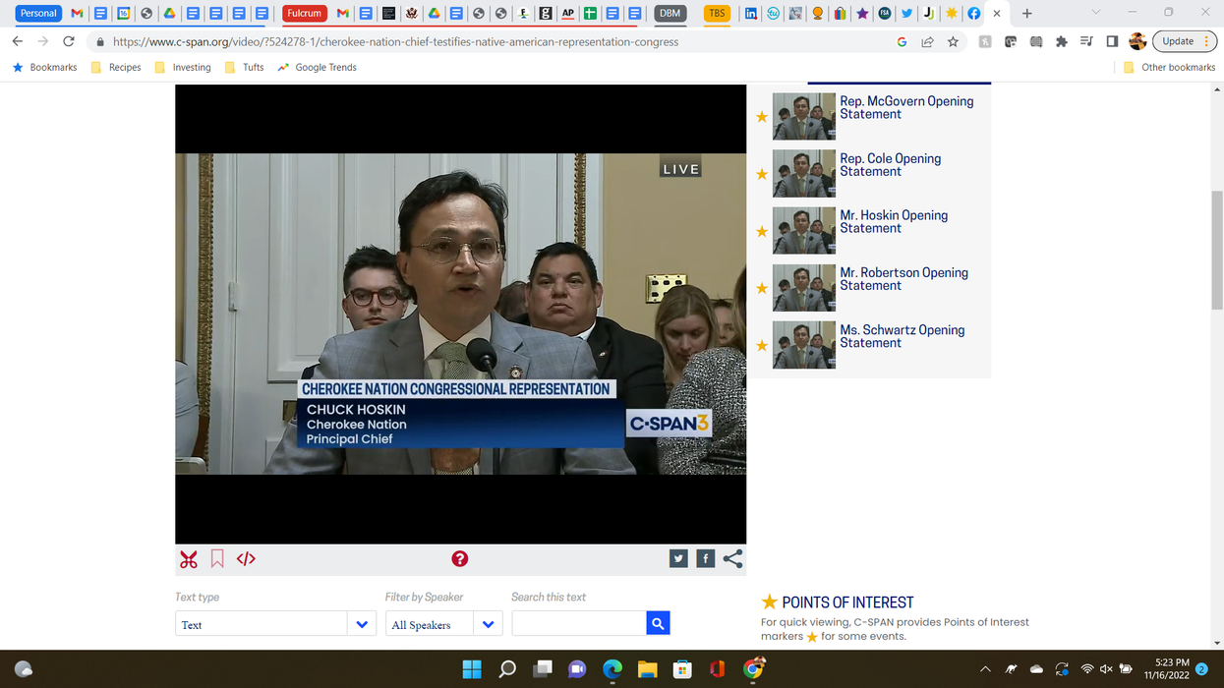
Task: Click the share icon below video
Action: pyautogui.click(x=732, y=558)
